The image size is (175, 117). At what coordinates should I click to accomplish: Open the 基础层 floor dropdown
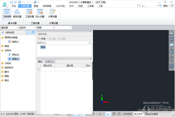(9, 28)
